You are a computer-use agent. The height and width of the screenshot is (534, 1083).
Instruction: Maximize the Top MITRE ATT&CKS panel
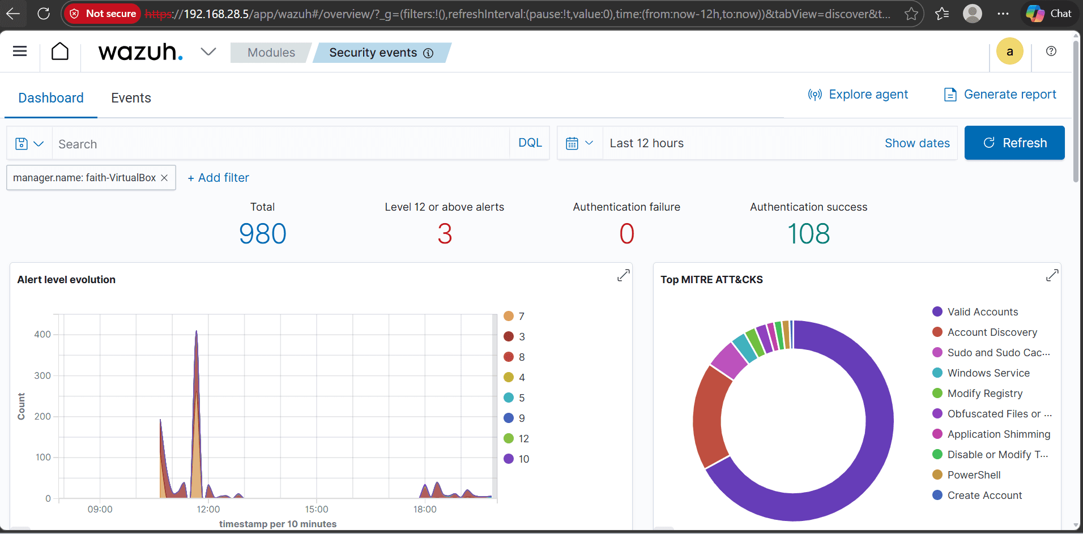tap(1052, 275)
